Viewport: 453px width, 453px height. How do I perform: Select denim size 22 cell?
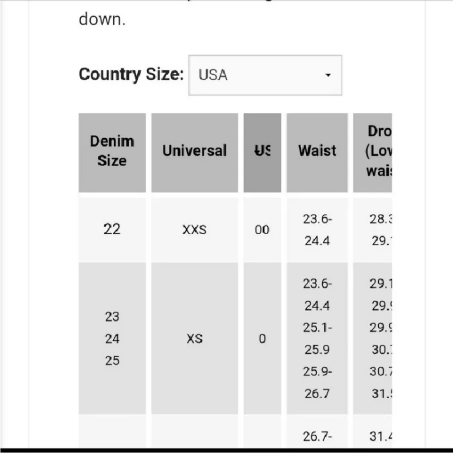click(x=112, y=229)
